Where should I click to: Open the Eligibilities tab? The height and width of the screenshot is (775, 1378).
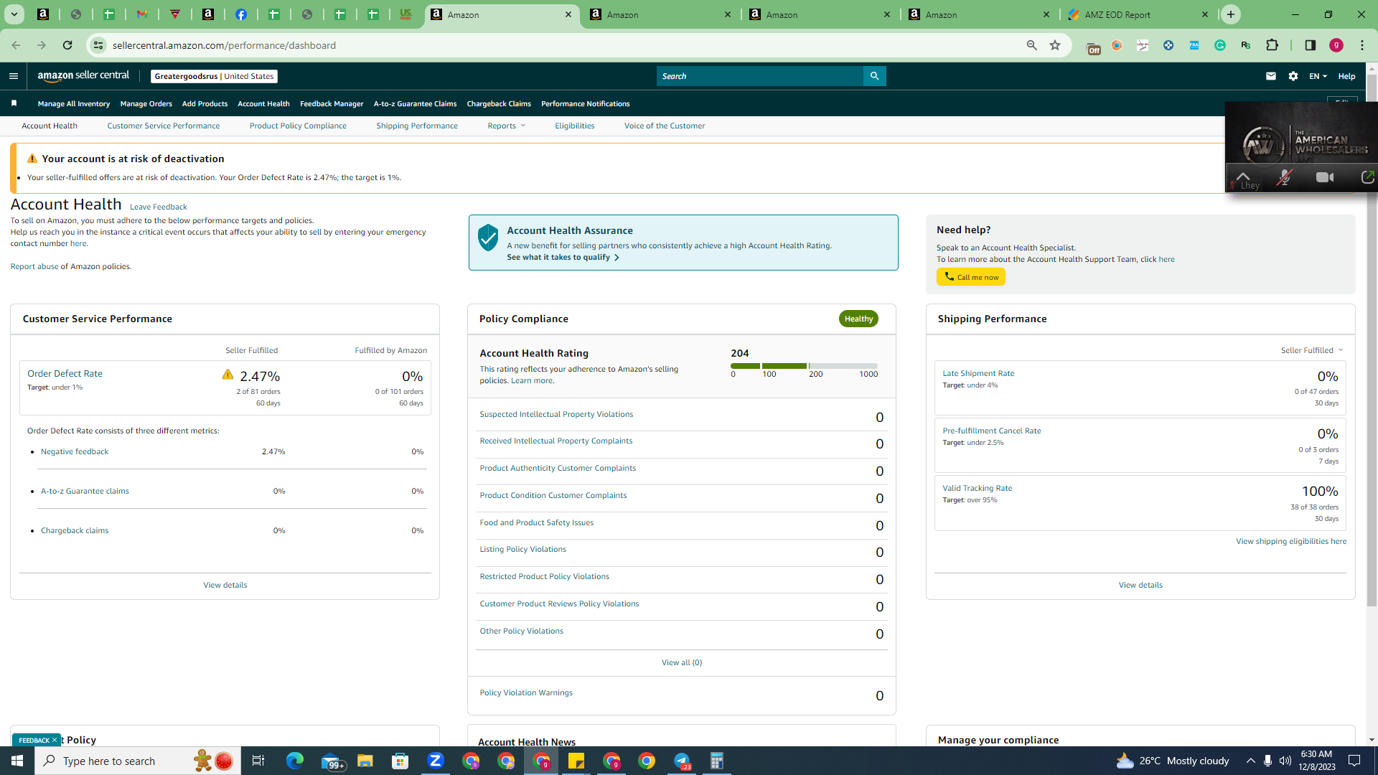574,126
